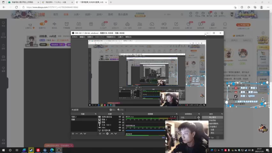Switch to OBS via its taskbar icon
This screenshot has width=272, height=153.
tap(59, 150)
